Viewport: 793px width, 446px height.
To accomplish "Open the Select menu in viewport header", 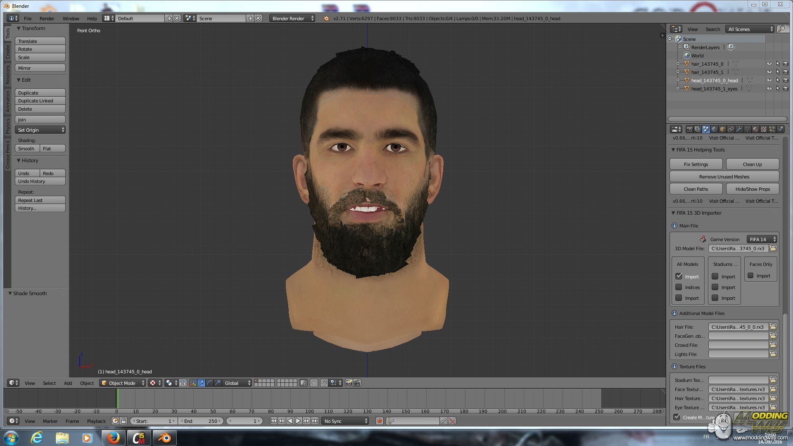I will tap(49, 383).
